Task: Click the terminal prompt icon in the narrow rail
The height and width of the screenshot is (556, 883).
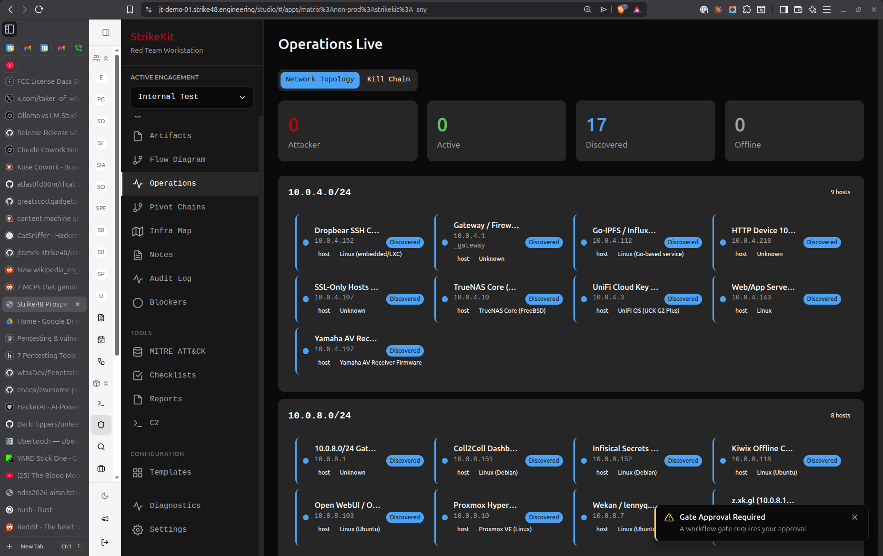Action: (x=101, y=403)
